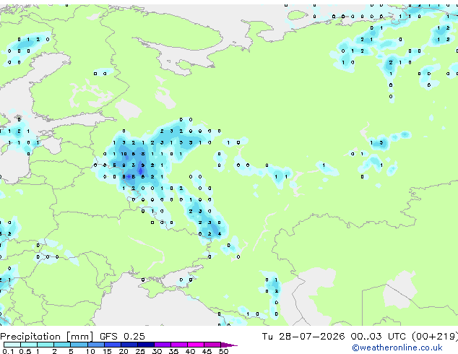Click the '25' legend scale label
This screenshot has height=354, width=458.
tap(140, 351)
